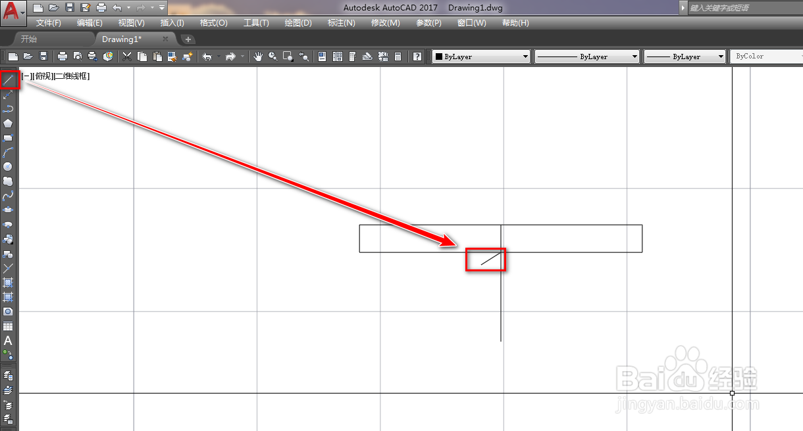803x431 pixels.
Task: Select the Line tool in draw toolbar
Action: coord(8,80)
